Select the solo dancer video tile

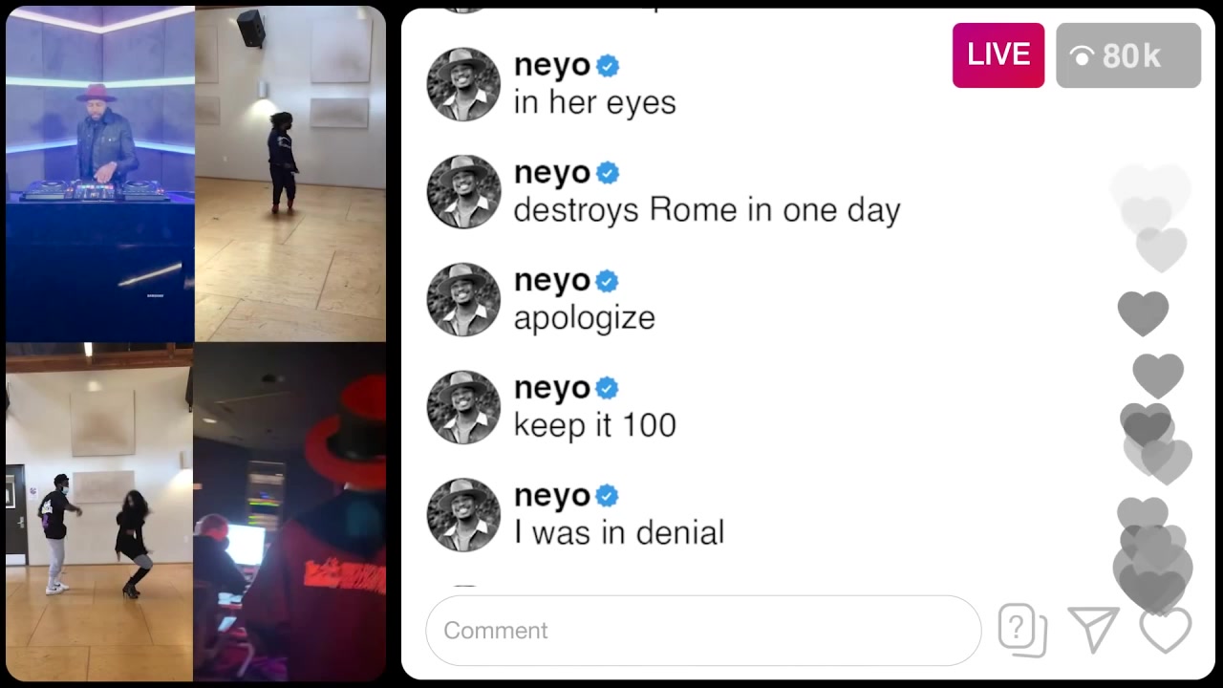click(290, 174)
